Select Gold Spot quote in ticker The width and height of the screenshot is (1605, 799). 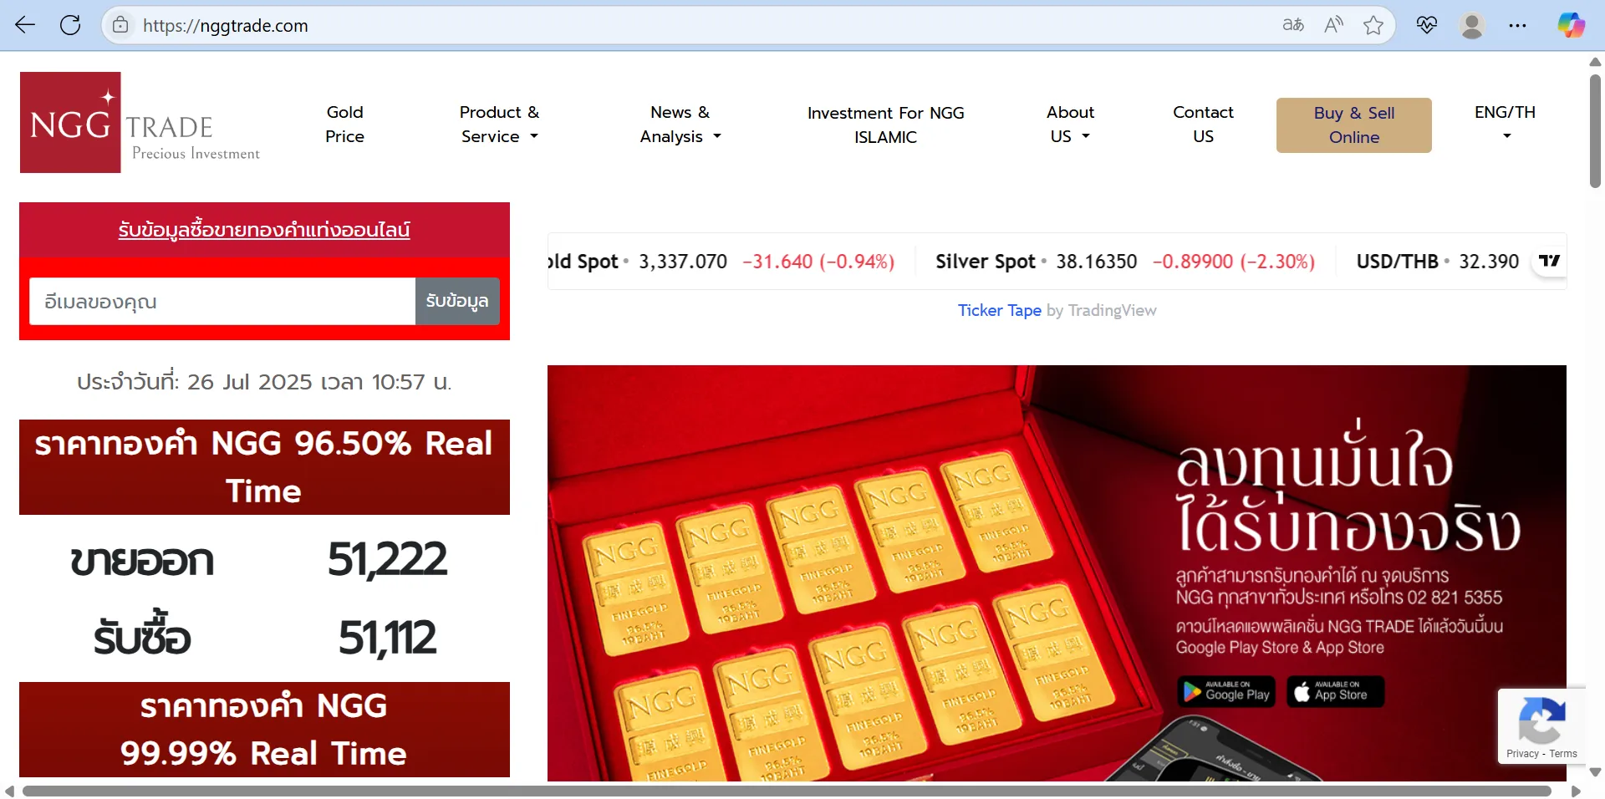click(x=721, y=262)
